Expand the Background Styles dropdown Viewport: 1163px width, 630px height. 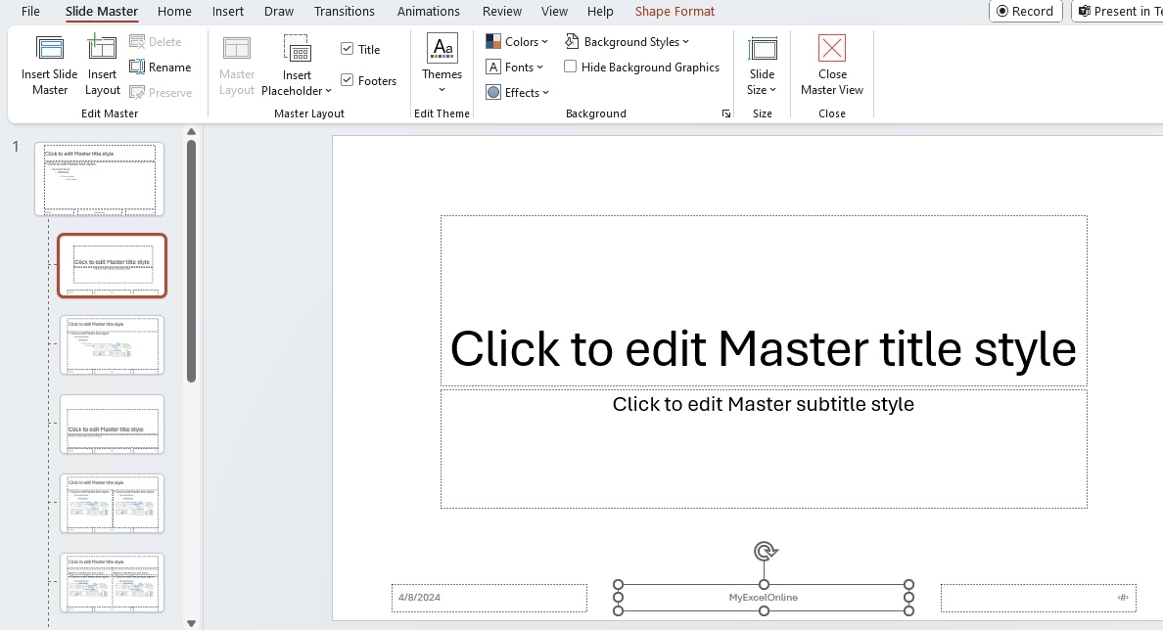[x=627, y=41]
